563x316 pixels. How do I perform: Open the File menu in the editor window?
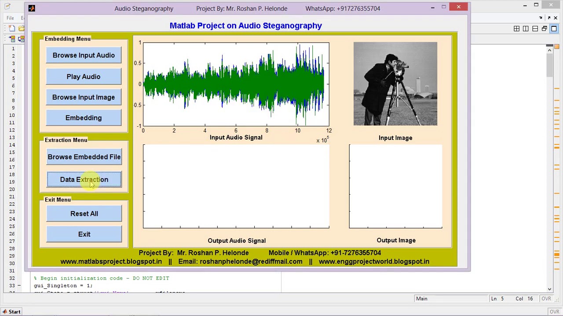[10, 18]
